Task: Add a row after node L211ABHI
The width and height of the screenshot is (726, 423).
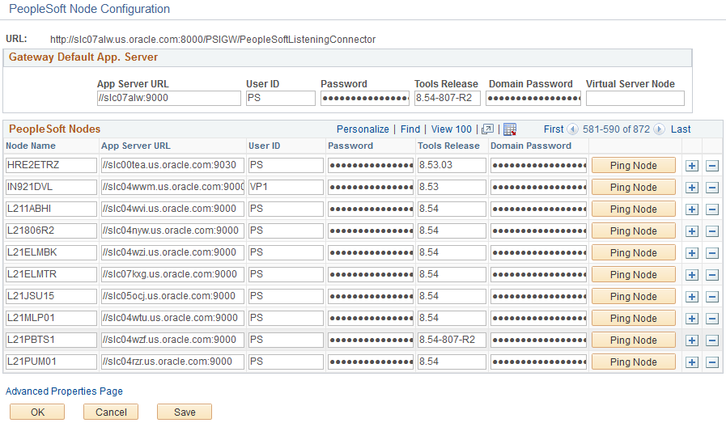Action: pyautogui.click(x=692, y=209)
